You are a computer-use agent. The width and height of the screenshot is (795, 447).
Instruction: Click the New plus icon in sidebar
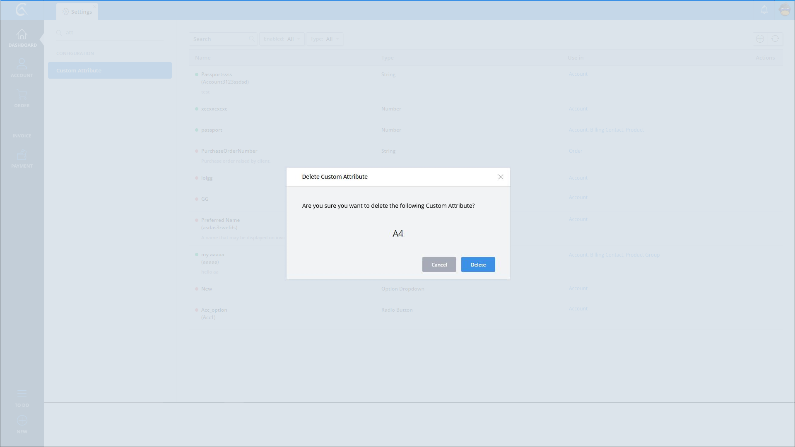point(22,421)
